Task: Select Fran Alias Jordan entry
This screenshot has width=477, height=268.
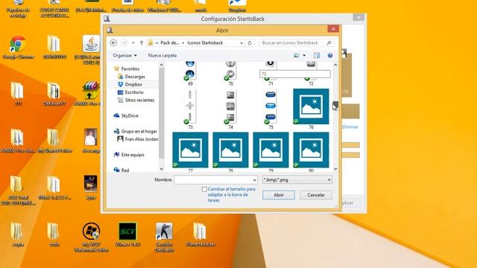Action: [141, 139]
